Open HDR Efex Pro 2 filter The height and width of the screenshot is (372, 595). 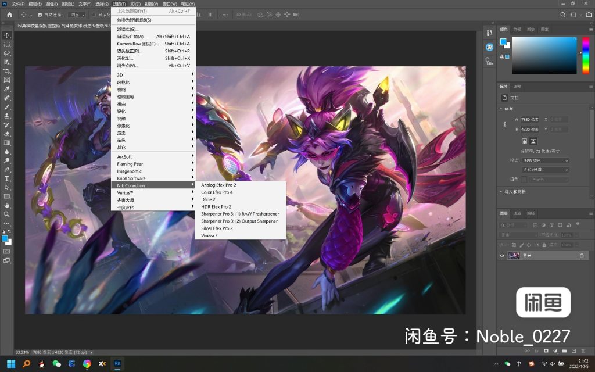240,207
